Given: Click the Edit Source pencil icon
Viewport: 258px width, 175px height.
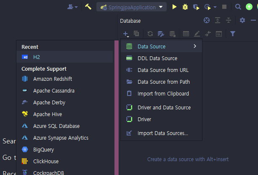Looking at the screenshot, I should pyautogui.click(x=197, y=34).
